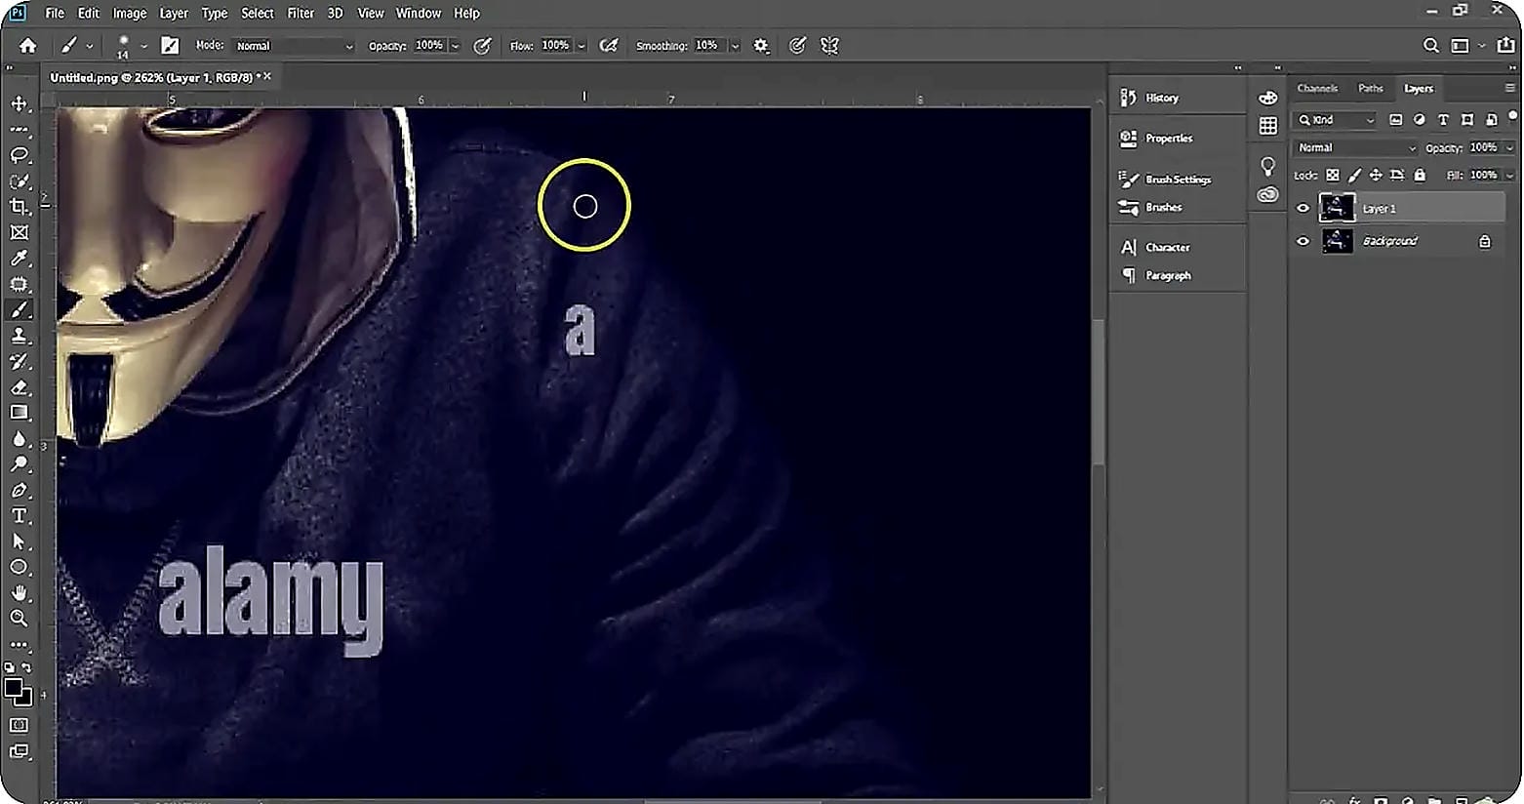Image resolution: width=1524 pixels, height=804 pixels.
Task: Select the Eyedropper tool
Action: point(19,259)
